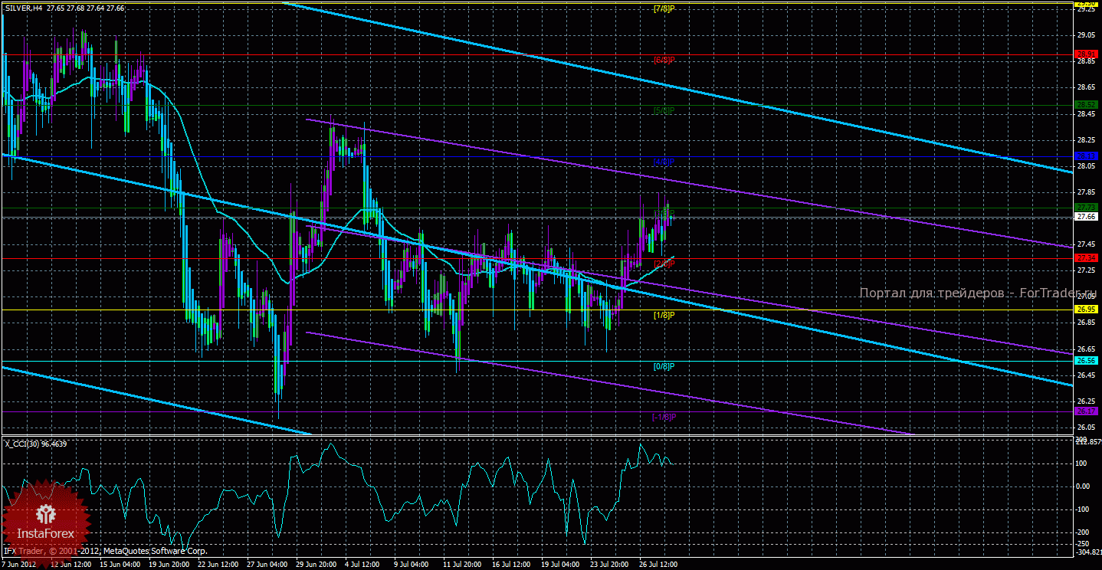Click the yellow [1/8]P level label
The image size is (1102, 570).
(x=664, y=315)
